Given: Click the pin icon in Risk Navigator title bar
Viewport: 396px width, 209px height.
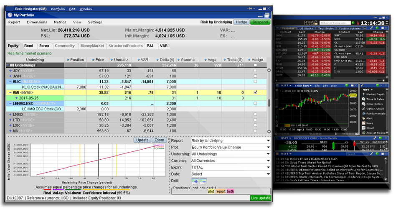Looking at the screenshot, I should [251, 9].
